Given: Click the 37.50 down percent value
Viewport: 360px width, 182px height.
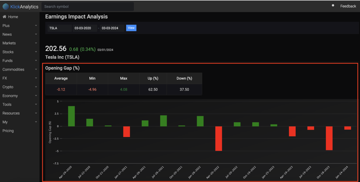Looking at the screenshot, I should 184,89.
